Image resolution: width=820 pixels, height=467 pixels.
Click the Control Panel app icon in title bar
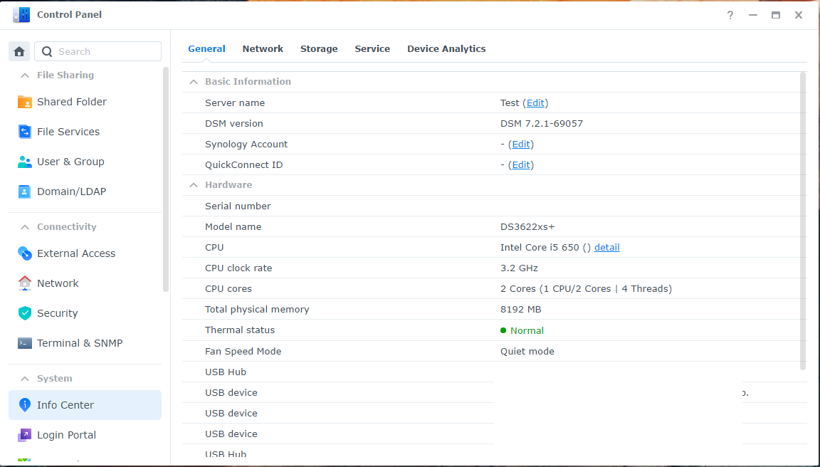21,15
